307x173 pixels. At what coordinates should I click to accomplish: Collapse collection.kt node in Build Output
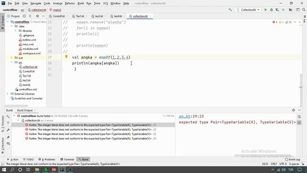coord(18,121)
